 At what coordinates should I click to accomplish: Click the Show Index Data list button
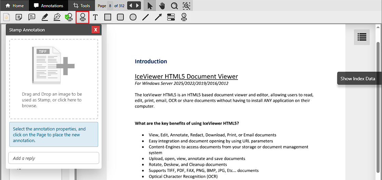point(362,37)
